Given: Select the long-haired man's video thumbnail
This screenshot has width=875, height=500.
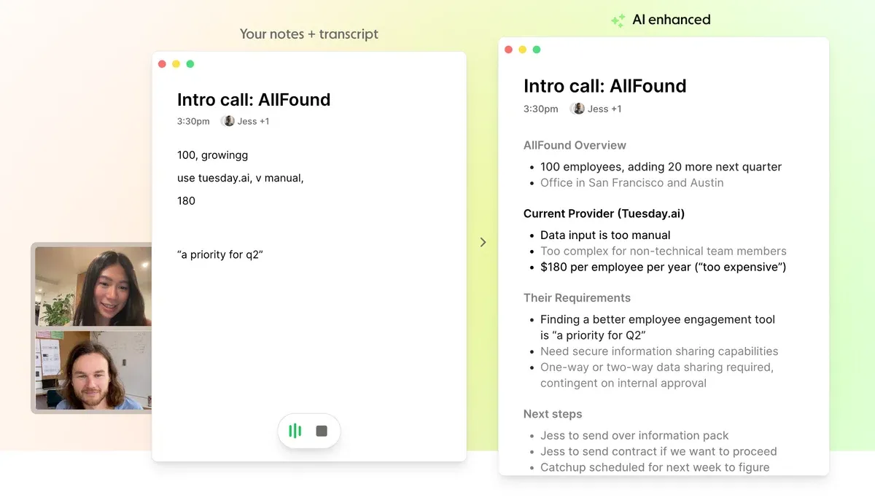Looking at the screenshot, I should point(93,370).
